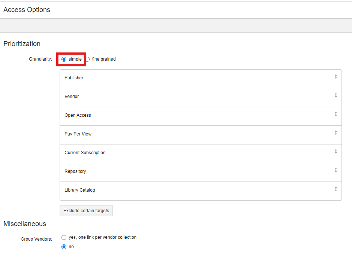The width and height of the screenshot is (352, 256).
Task: Select the Open Access priority row
Action: [201, 116]
